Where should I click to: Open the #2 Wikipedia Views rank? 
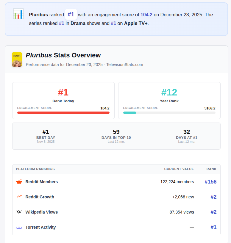coord(213,212)
